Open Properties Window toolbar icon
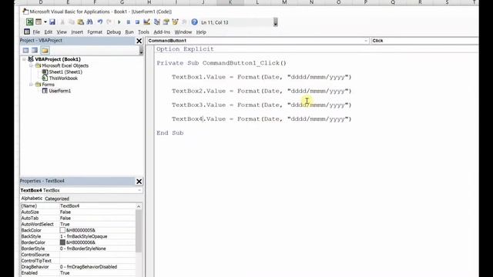Viewport: 493px width, 277px height. (x=166, y=22)
